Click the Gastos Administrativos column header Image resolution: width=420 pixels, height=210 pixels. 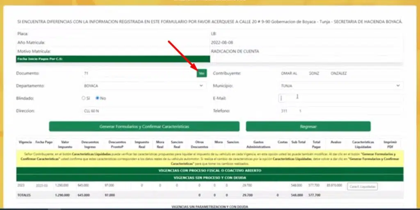[x=258, y=144]
